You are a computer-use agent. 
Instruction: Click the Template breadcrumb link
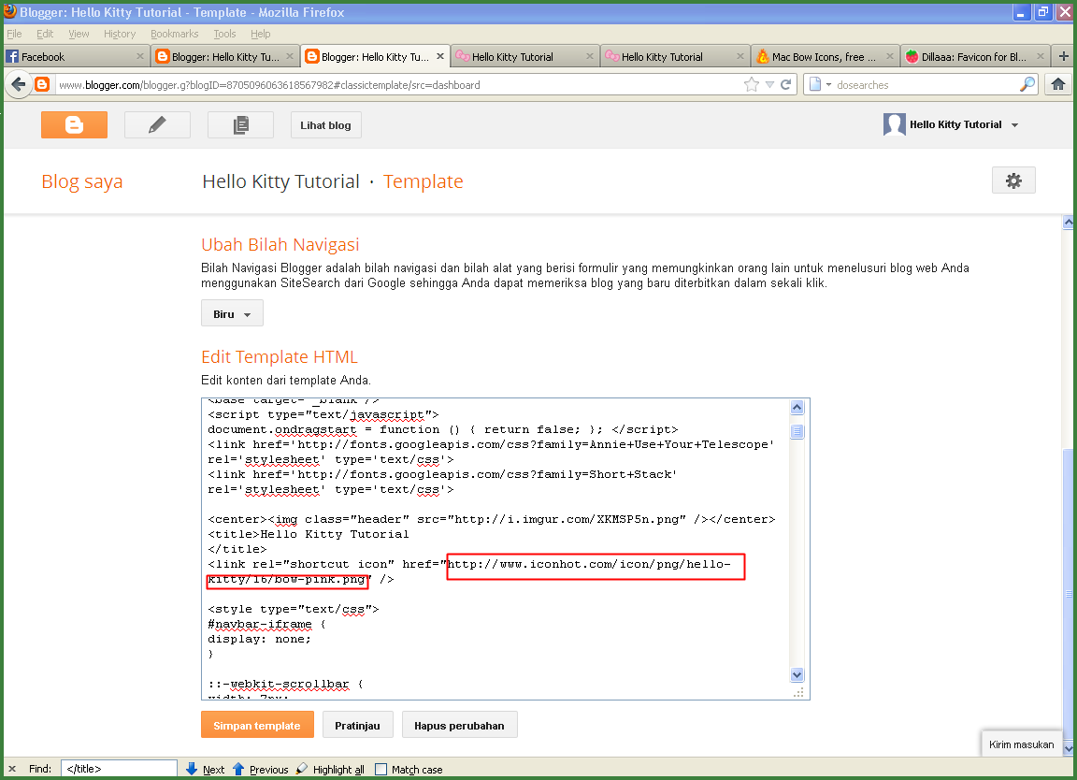pyautogui.click(x=424, y=181)
